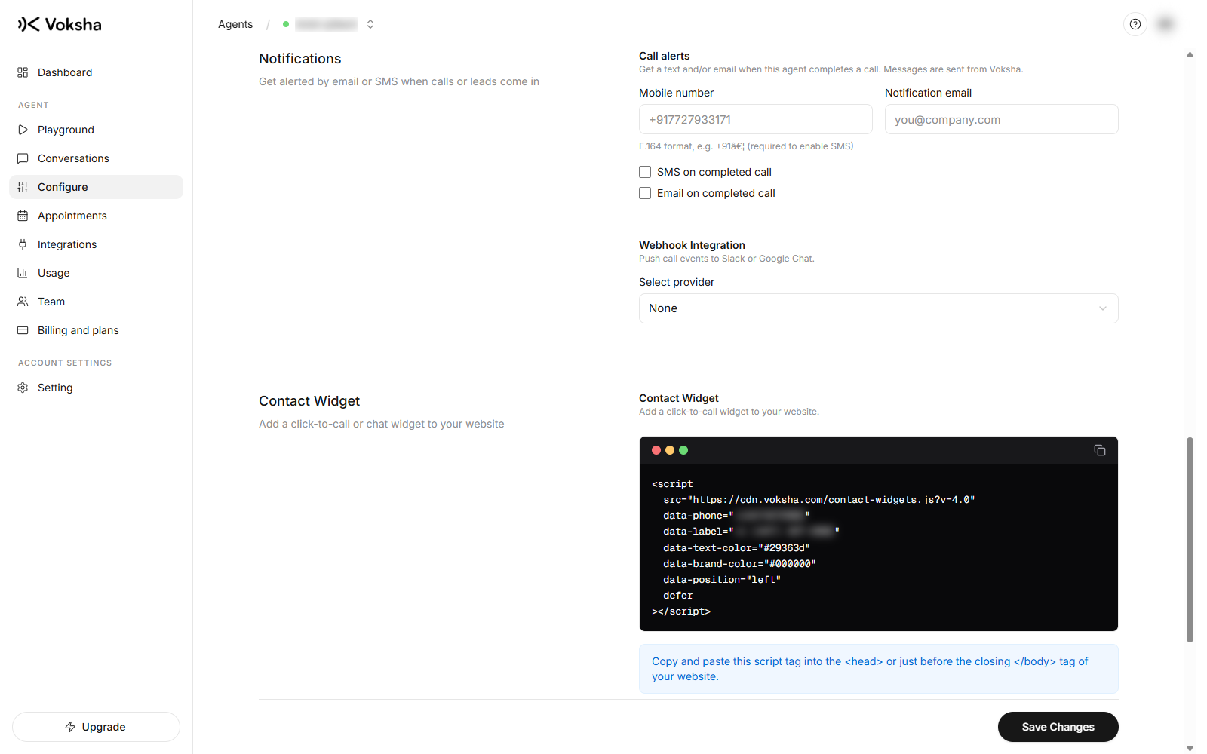
Task: Click the Setting gear icon
Action: 23,388
